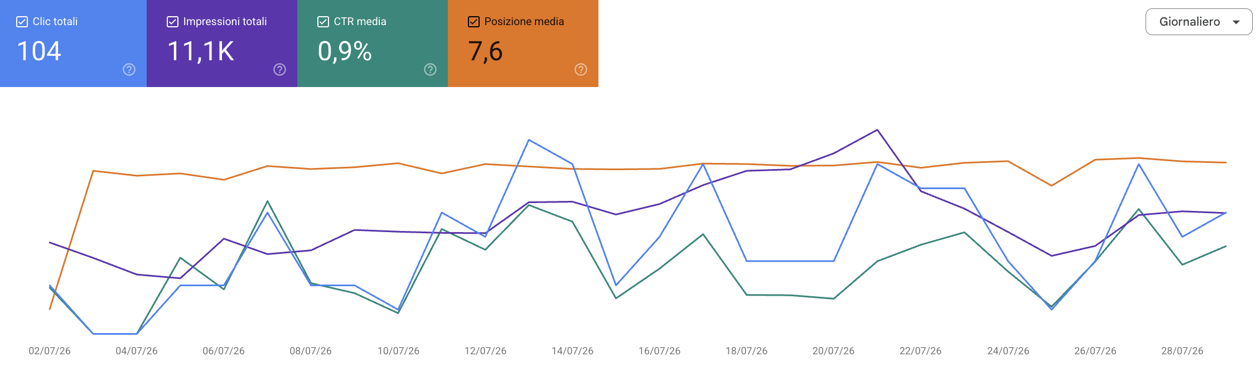Image resolution: width=1256 pixels, height=366 pixels.
Task: Select the orange card value 7,6
Action: point(485,51)
